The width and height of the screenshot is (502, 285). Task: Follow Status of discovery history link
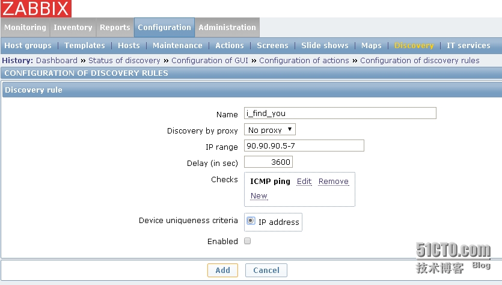(124, 61)
